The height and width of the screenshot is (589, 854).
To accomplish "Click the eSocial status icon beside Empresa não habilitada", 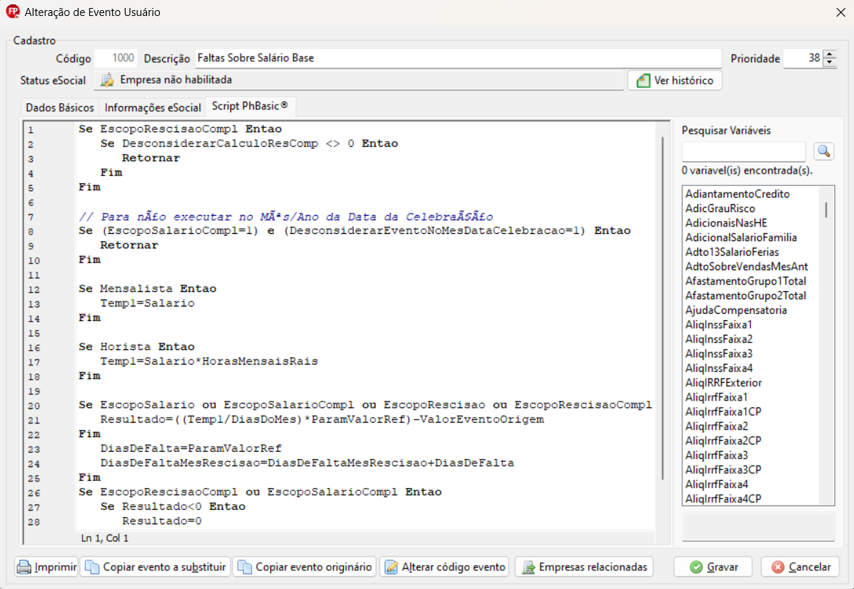I will (x=108, y=80).
